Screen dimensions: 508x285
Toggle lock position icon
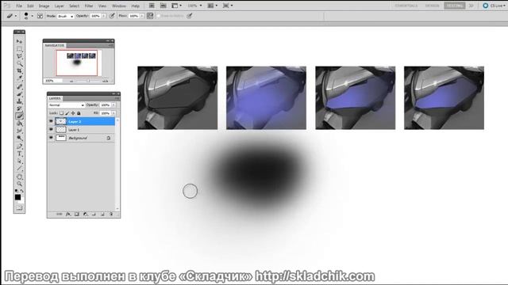(73, 113)
